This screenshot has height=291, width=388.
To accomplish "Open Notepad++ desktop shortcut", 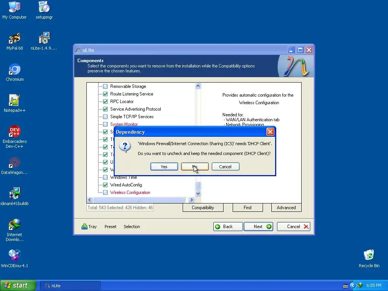I will tap(14, 103).
